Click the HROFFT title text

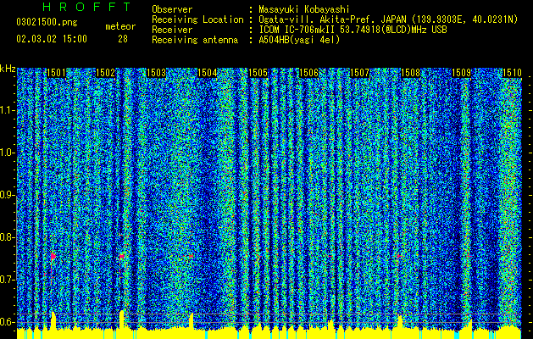87,7
